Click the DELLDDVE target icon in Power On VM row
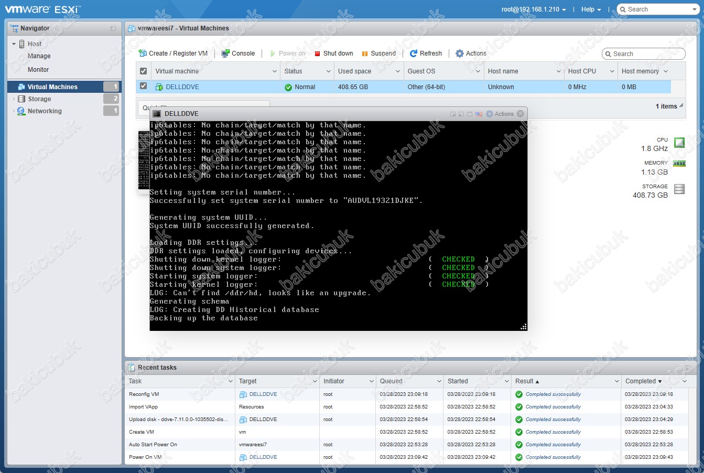Viewport: 704px width, 473px height. (243, 457)
